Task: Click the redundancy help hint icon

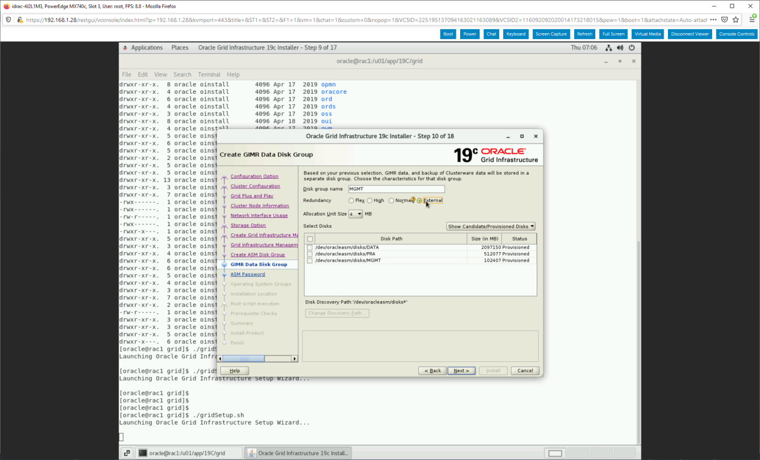Action: 413,199
